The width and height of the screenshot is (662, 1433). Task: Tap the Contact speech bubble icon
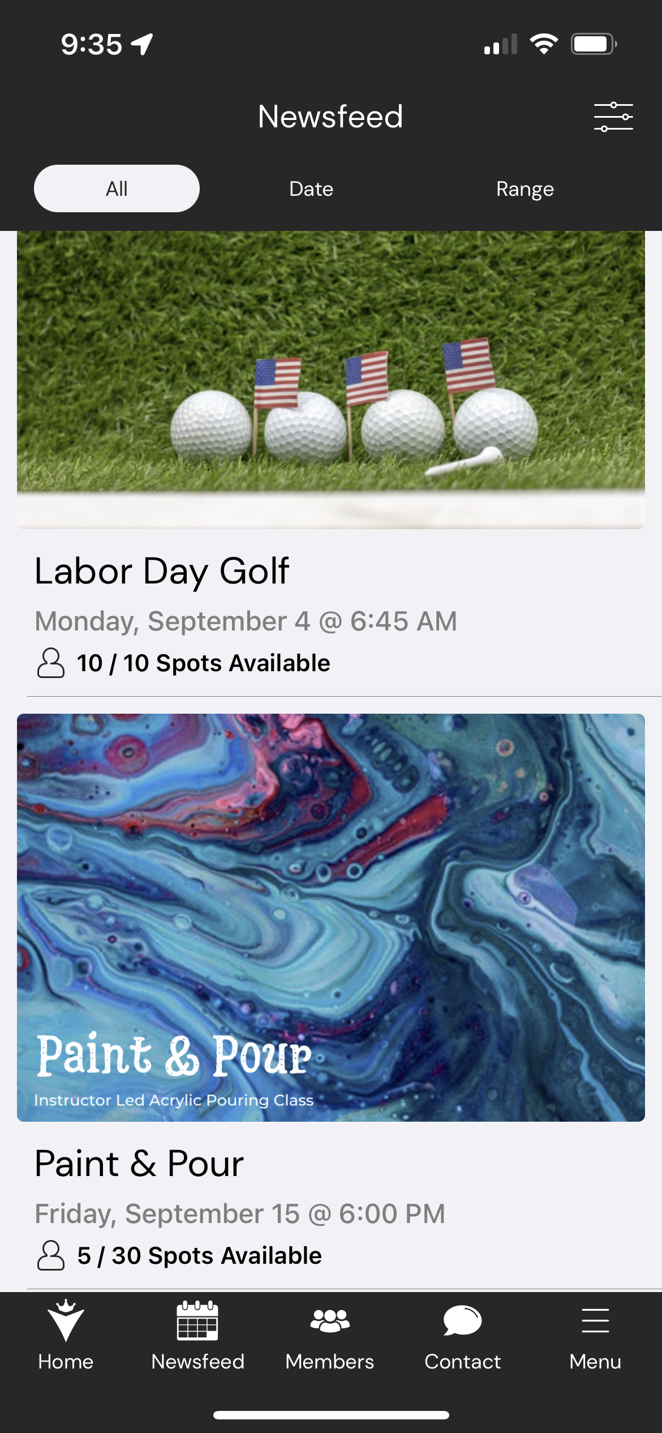pyautogui.click(x=462, y=1321)
